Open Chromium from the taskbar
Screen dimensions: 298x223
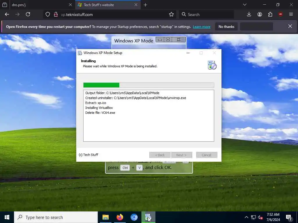click(134, 217)
